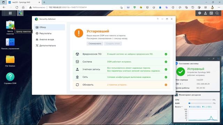Select Анализ входа in sidebar

[49, 39]
